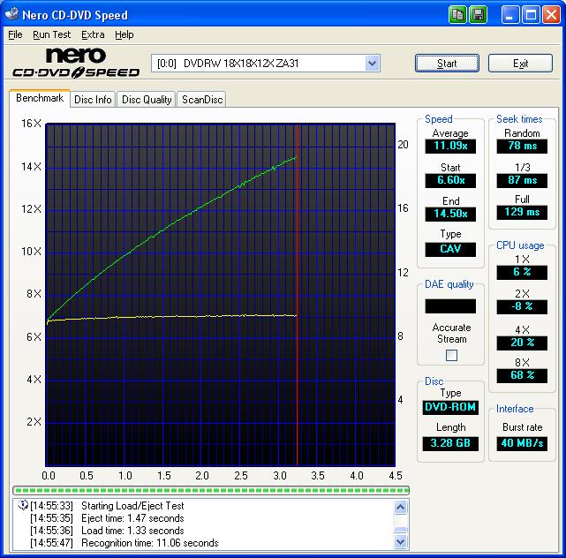The image size is (566, 558).
Task: Open the Help menu
Action: pyautogui.click(x=125, y=34)
